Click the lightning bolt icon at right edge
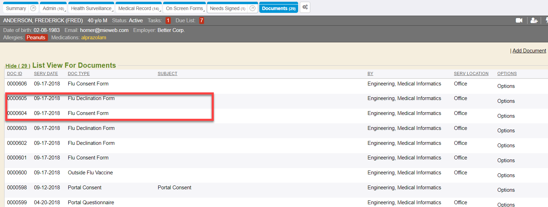This screenshot has height=207, width=548. coord(546,20)
